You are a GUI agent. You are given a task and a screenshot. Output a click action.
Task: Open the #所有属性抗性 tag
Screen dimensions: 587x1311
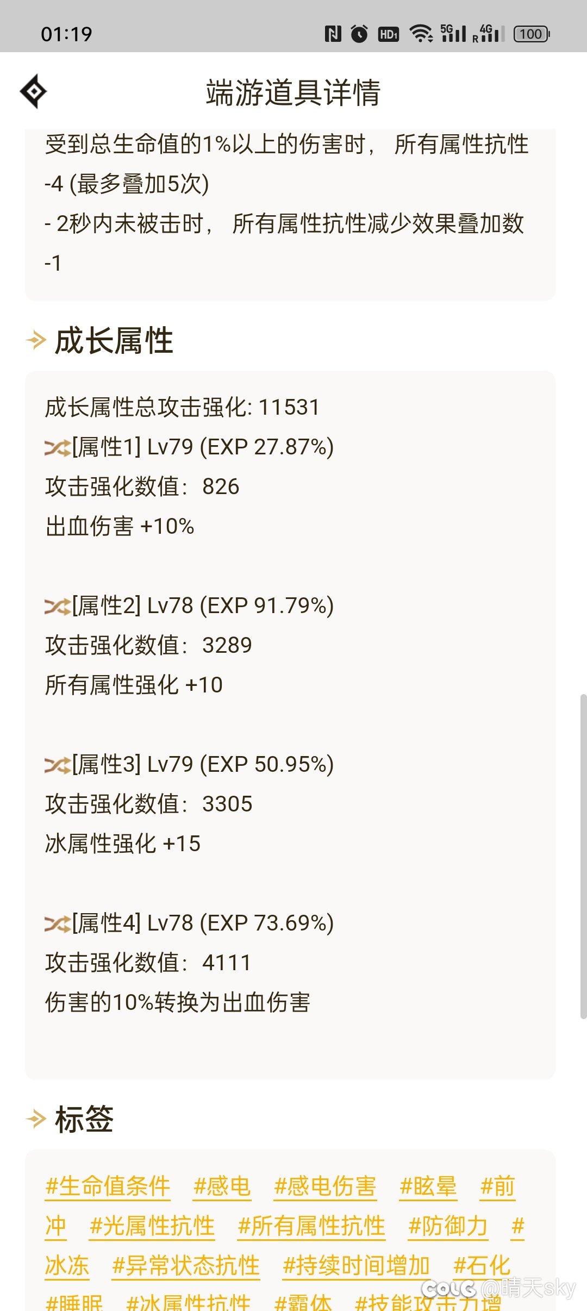(x=311, y=1226)
